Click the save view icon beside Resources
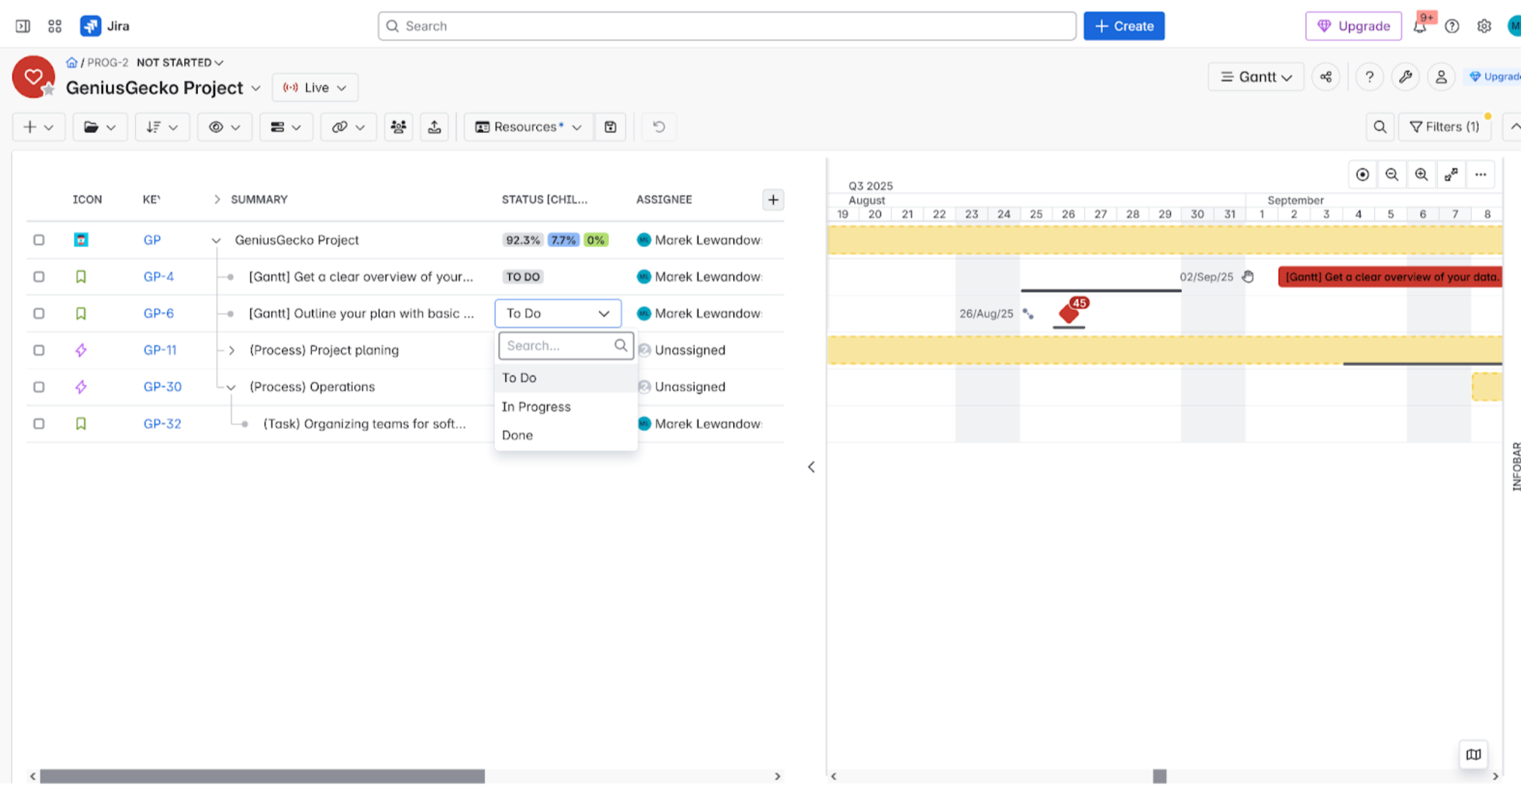This screenshot has width=1521, height=790. click(611, 127)
